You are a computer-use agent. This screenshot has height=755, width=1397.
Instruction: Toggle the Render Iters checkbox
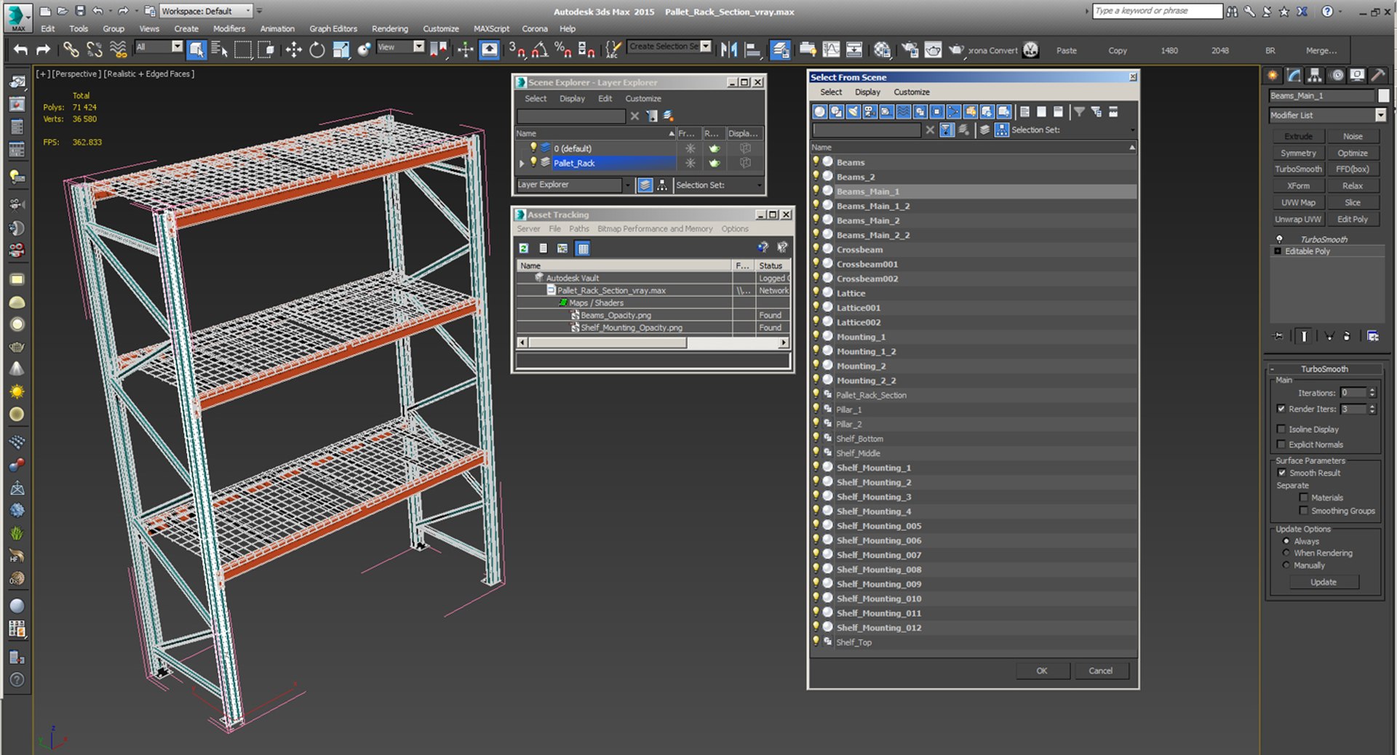pos(1281,409)
